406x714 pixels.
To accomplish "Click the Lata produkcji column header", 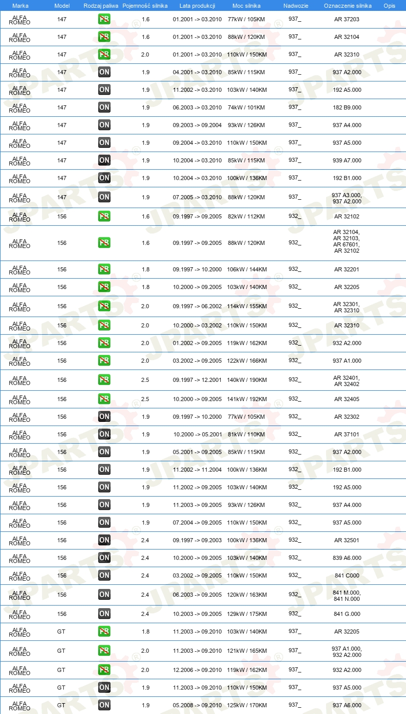I will click(x=197, y=6).
